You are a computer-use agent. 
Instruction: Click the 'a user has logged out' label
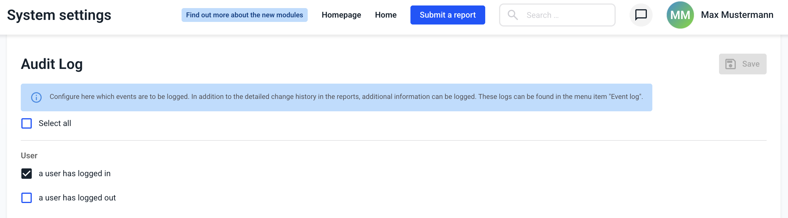[x=77, y=198]
